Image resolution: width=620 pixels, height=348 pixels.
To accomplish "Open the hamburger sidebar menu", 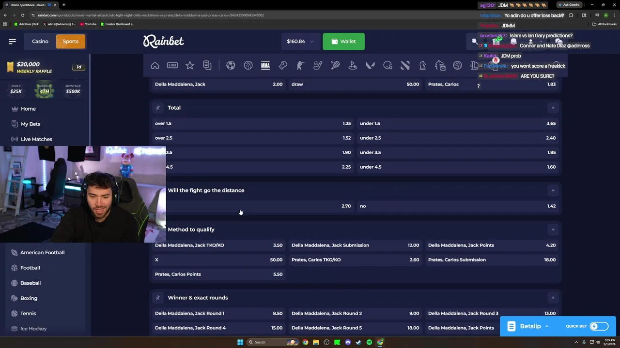I will [x=12, y=42].
